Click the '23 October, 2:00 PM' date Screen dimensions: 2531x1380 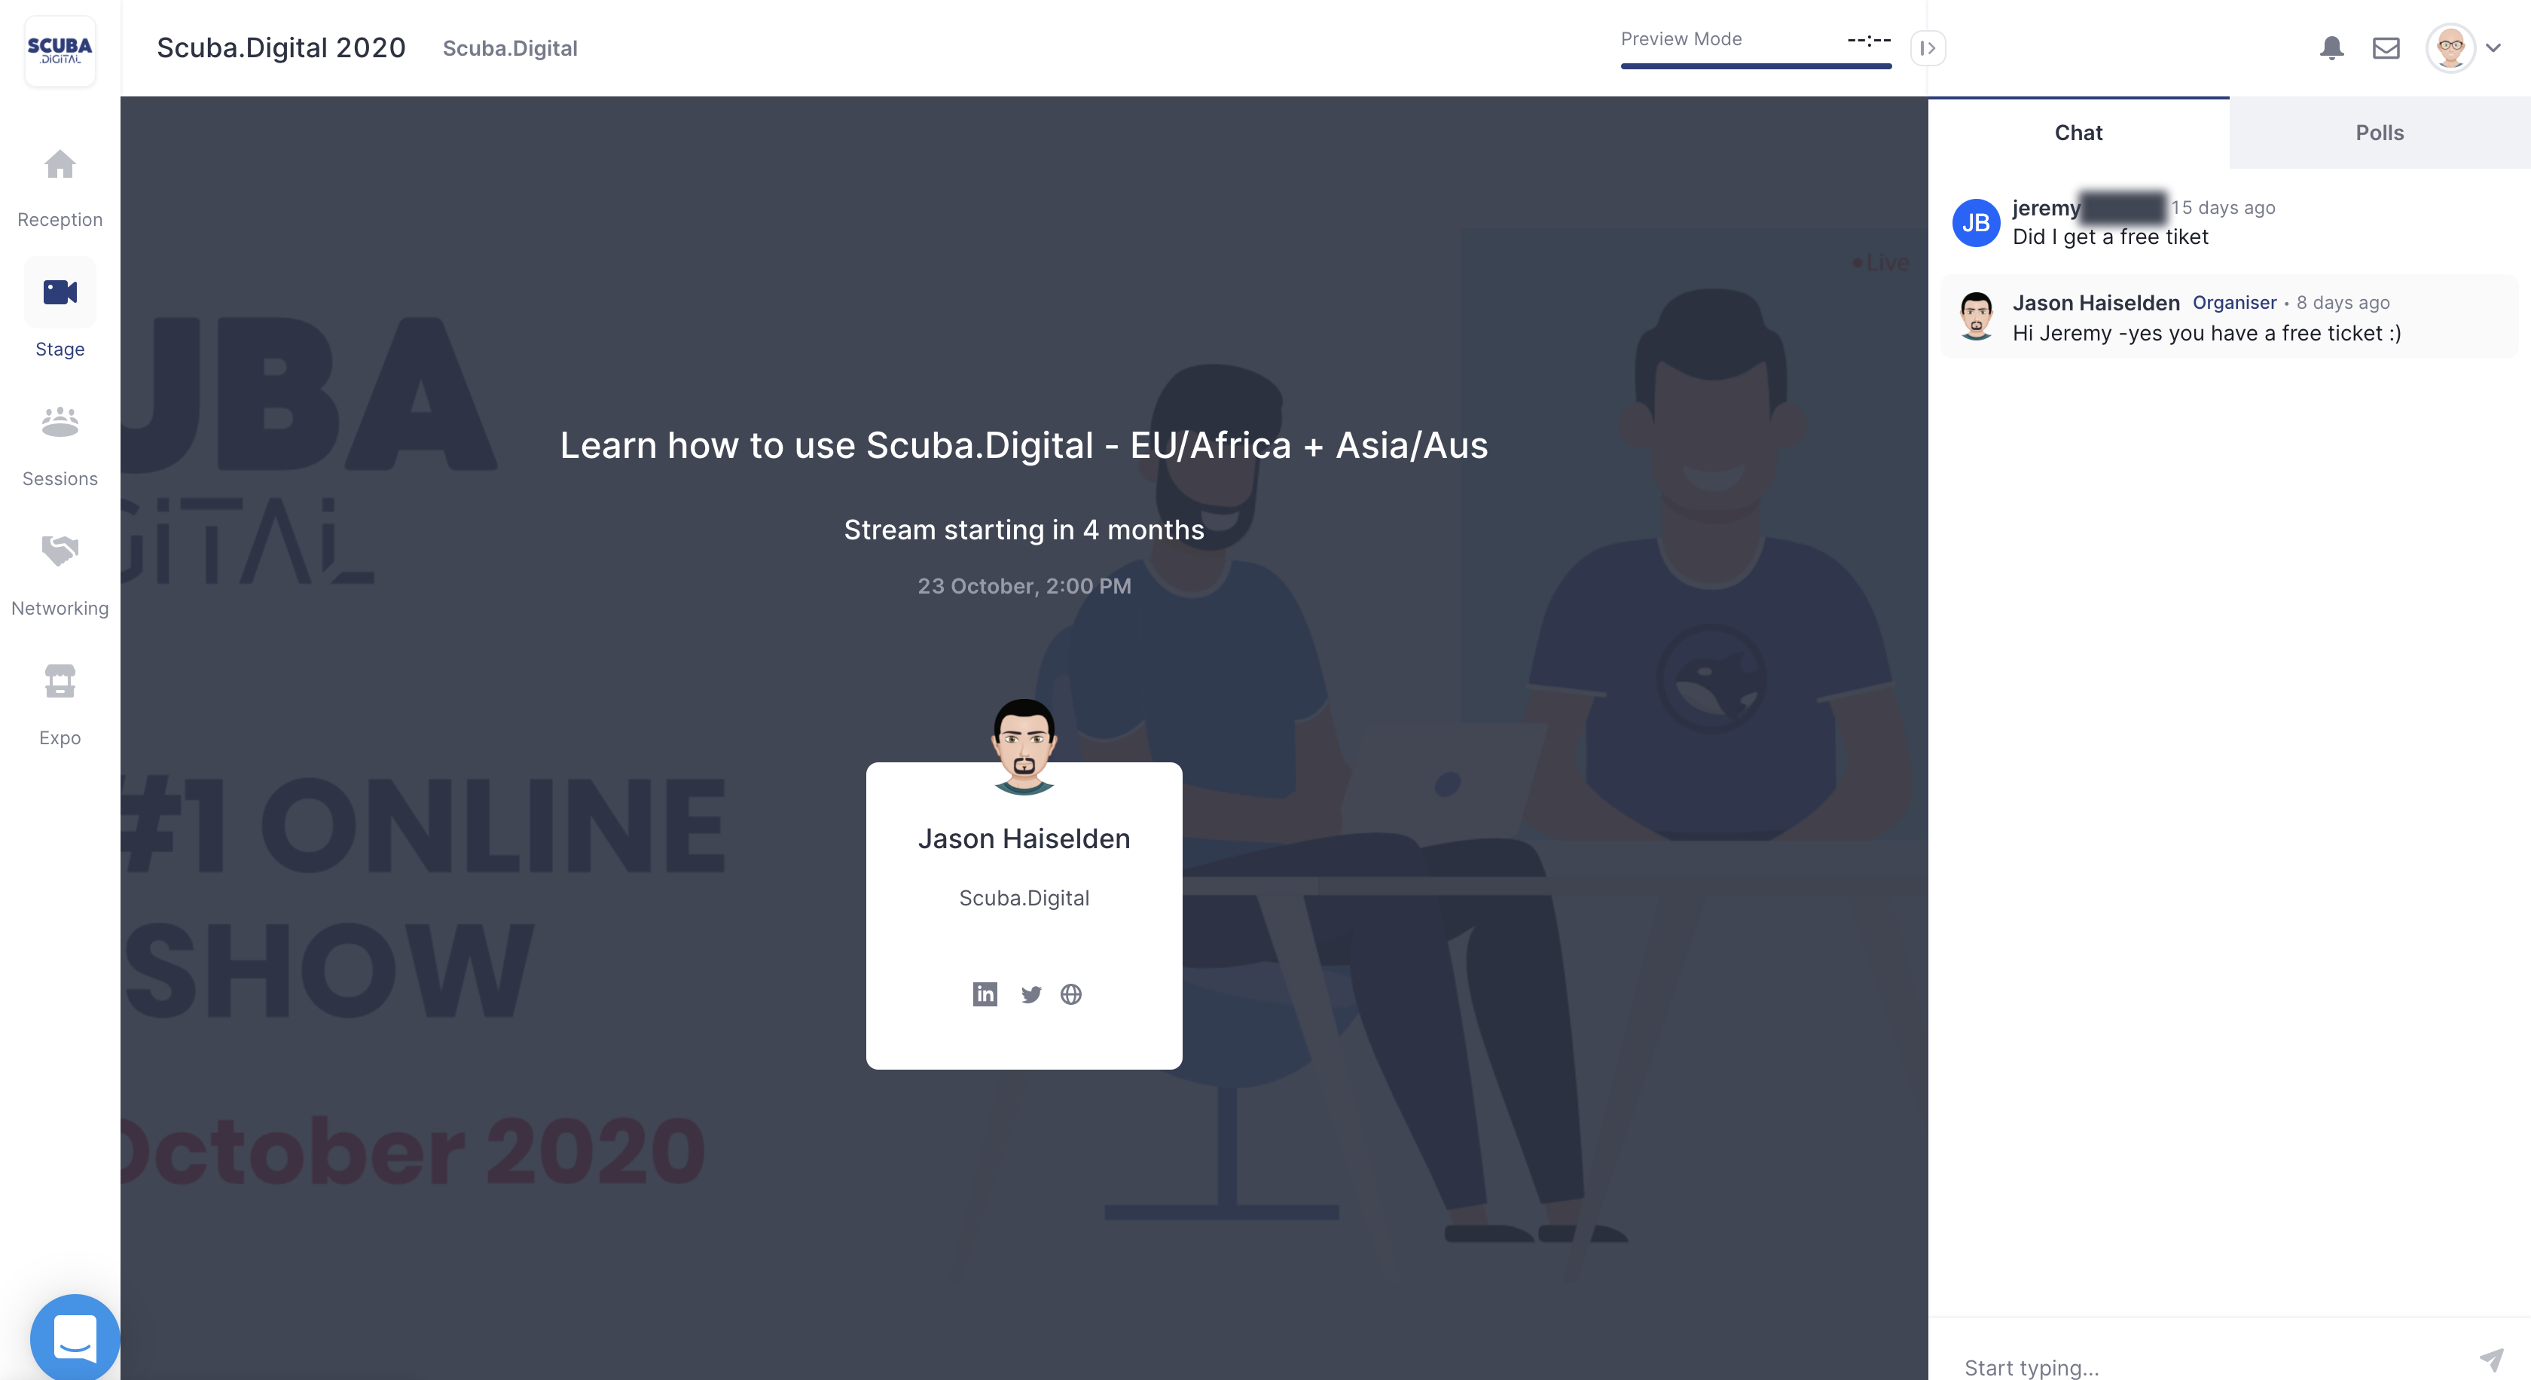[x=1024, y=585]
